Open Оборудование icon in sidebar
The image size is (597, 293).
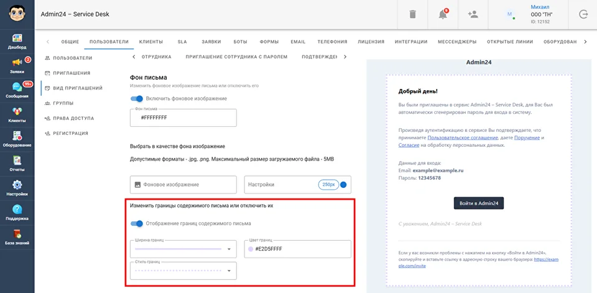(x=17, y=136)
